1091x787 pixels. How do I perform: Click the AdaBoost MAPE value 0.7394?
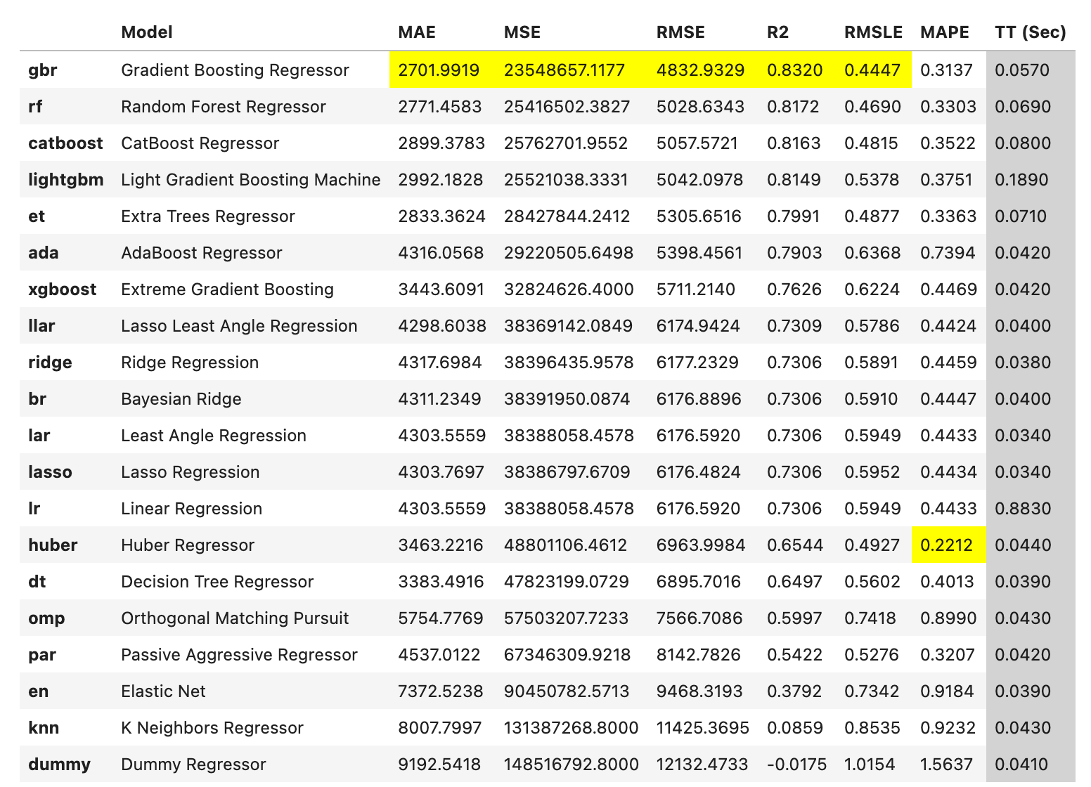pos(948,253)
